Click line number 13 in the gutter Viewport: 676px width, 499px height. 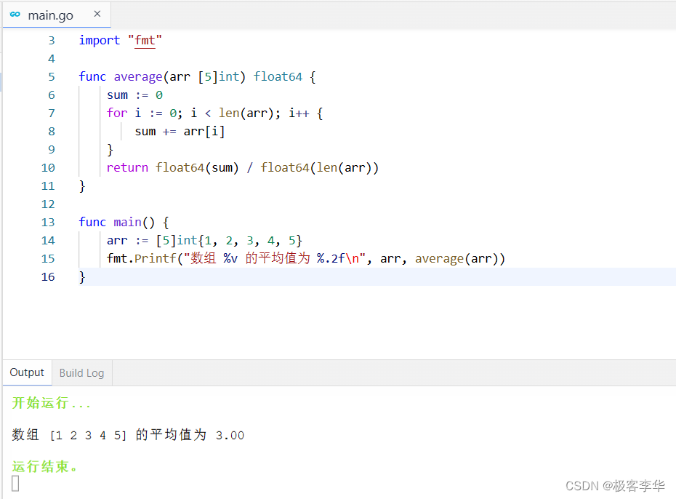pos(48,222)
